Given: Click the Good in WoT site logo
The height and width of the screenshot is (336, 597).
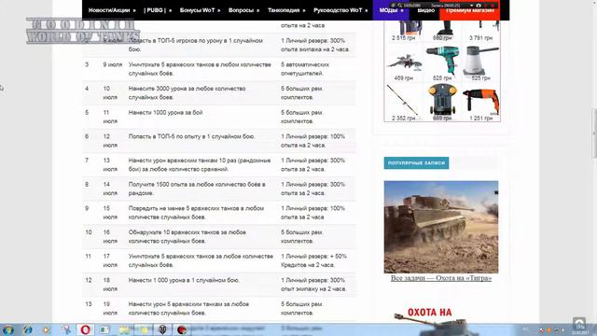Looking at the screenshot, I should [83, 31].
